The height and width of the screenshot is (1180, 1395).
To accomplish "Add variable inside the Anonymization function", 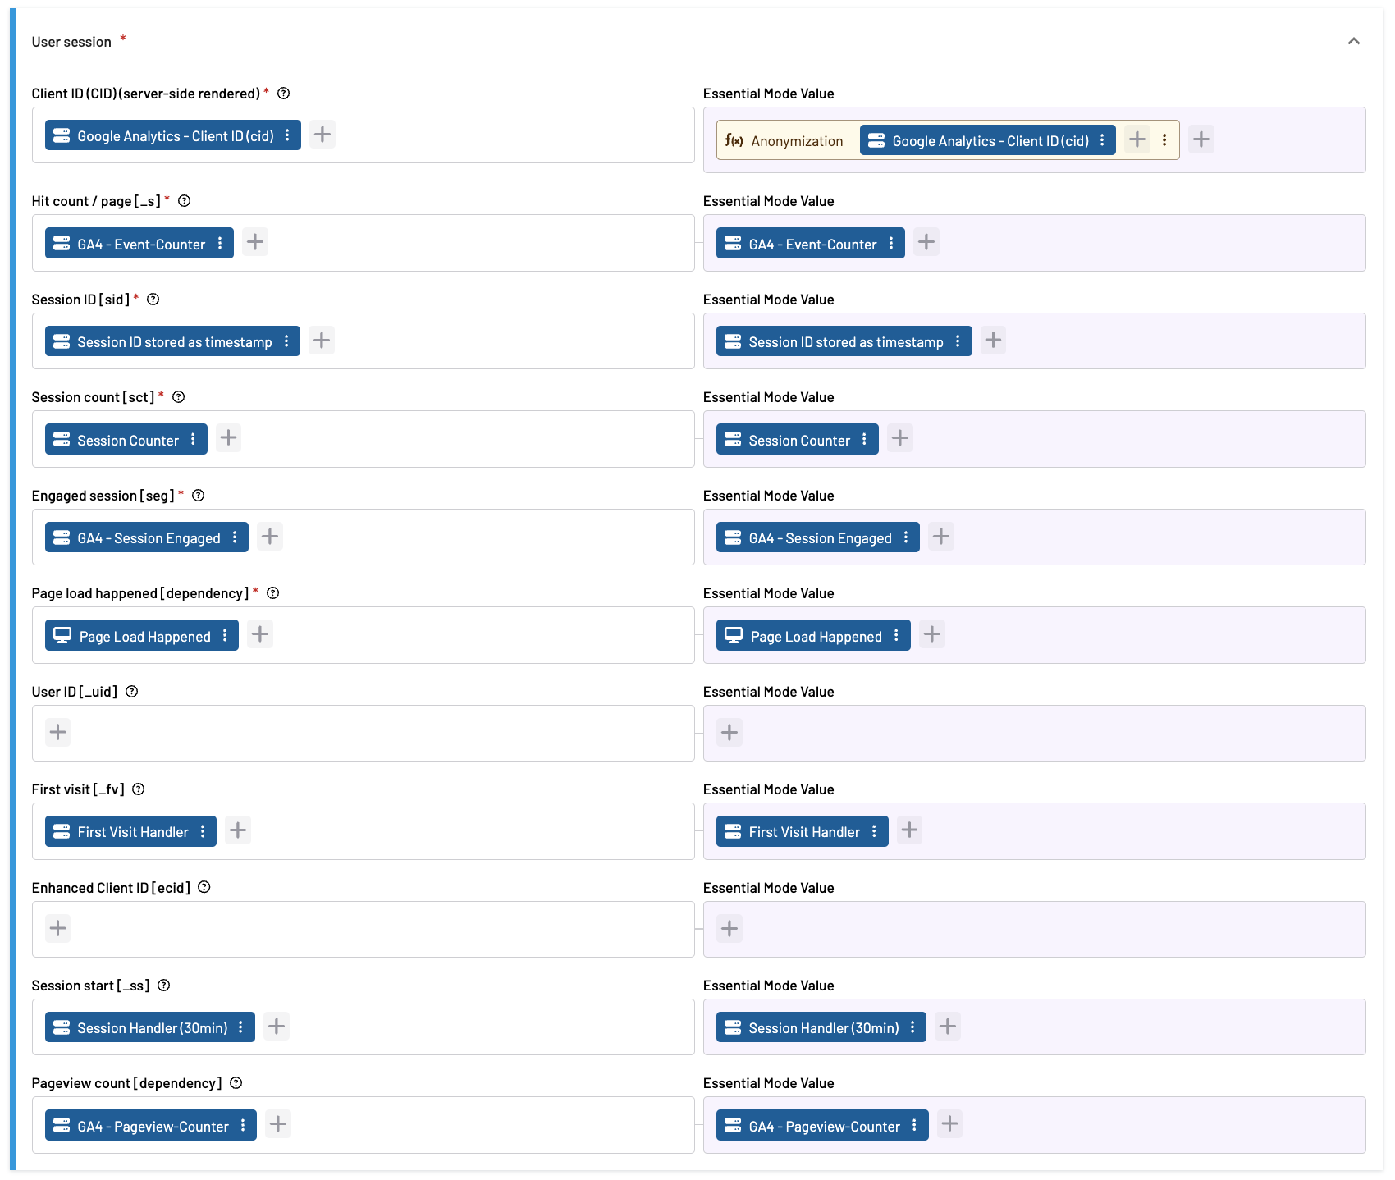I will [1137, 140].
